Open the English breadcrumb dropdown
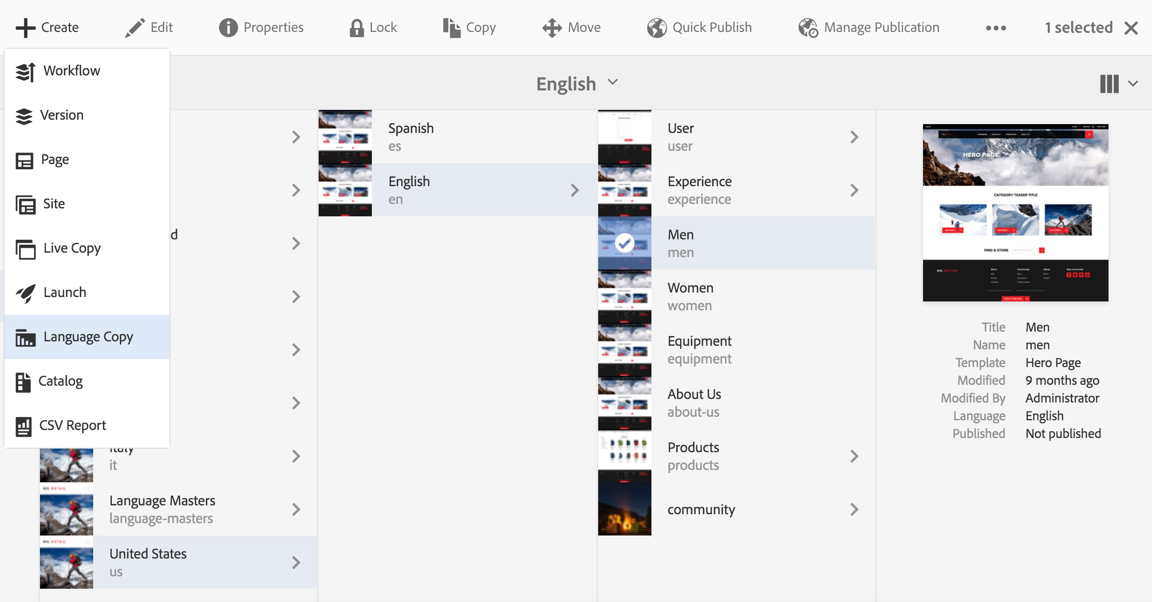The image size is (1152, 602). tap(577, 83)
